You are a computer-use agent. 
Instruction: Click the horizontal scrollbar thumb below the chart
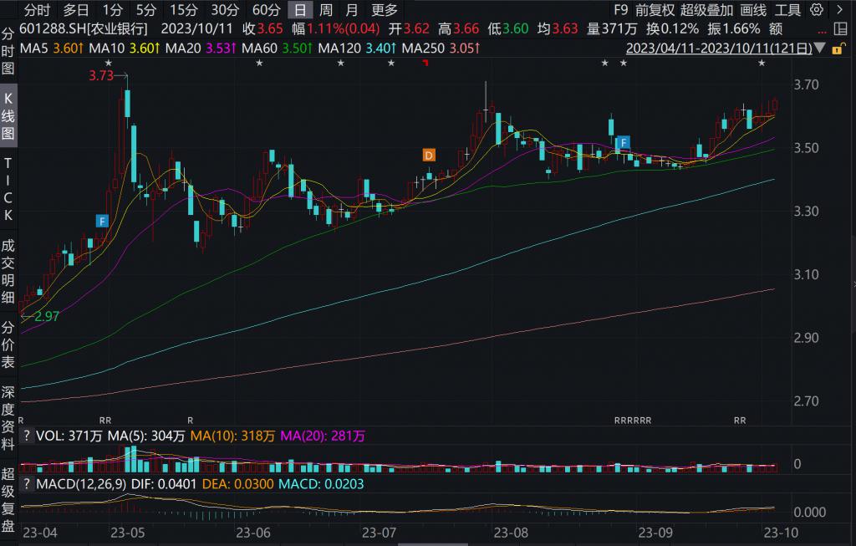pyautogui.click(x=434, y=543)
